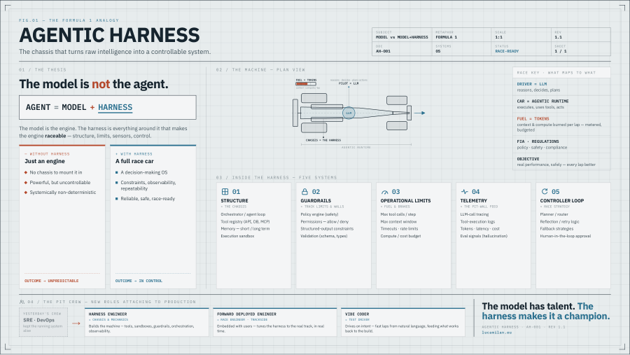Screen dimensions: 630x355
Task: Click the STRUCTURE card title
Action: 234,201
